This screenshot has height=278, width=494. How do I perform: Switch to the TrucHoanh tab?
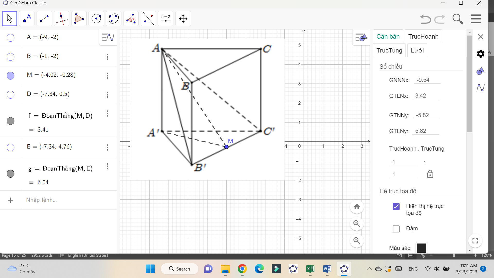point(423,37)
